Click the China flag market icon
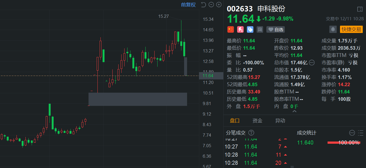Viewport: 366px width, 168px height. point(230,29)
